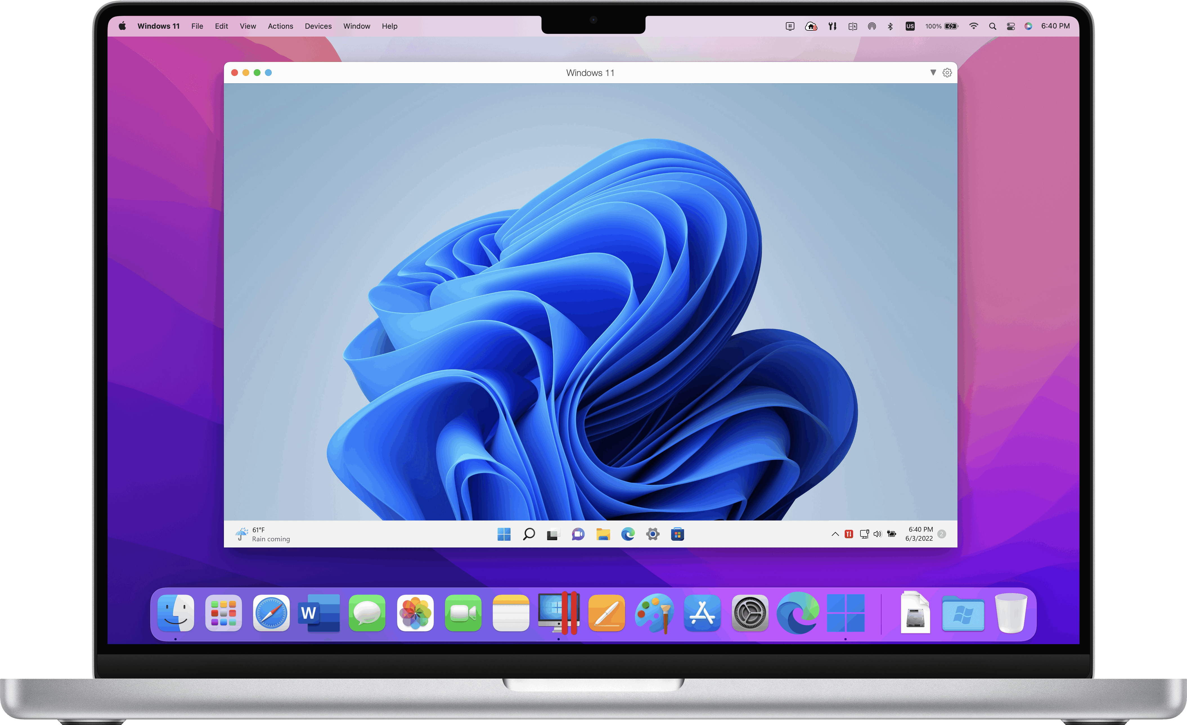Click the blue Coherence button in title bar
The image size is (1187, 725).
tap(268, 73)
